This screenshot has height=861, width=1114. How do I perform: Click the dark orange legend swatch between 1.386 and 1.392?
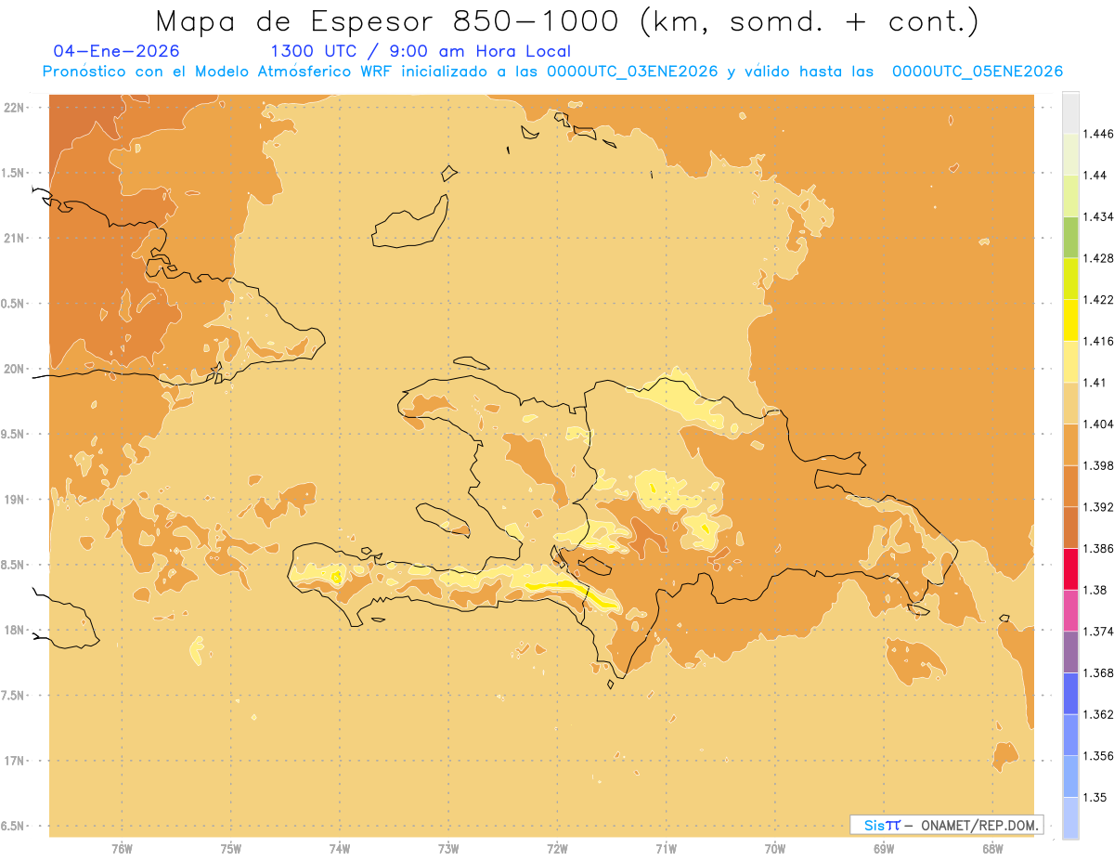(1070, 527)
